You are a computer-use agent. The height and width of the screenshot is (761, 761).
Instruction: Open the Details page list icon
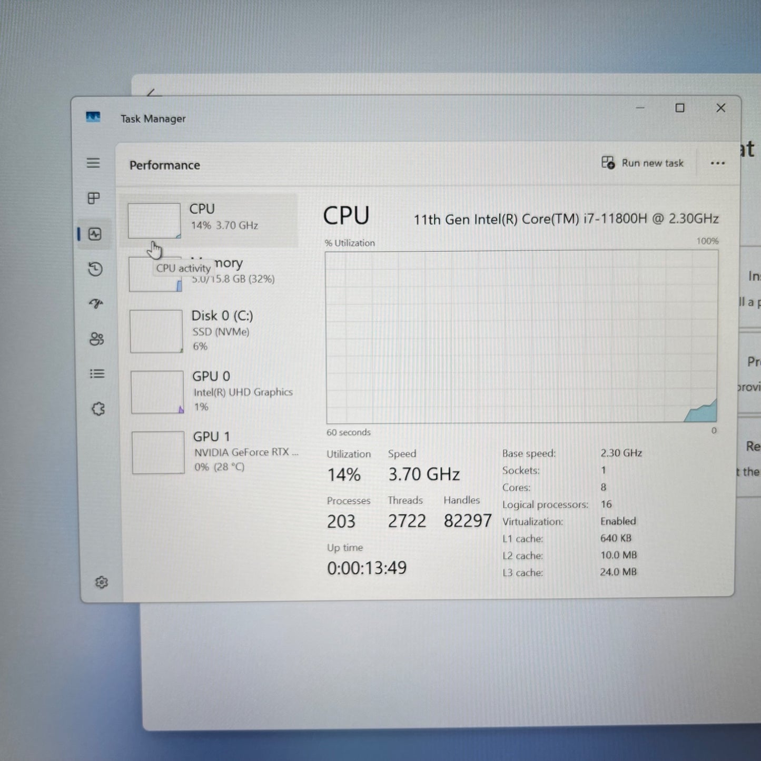pyautogui.click(x=97, y=373)
